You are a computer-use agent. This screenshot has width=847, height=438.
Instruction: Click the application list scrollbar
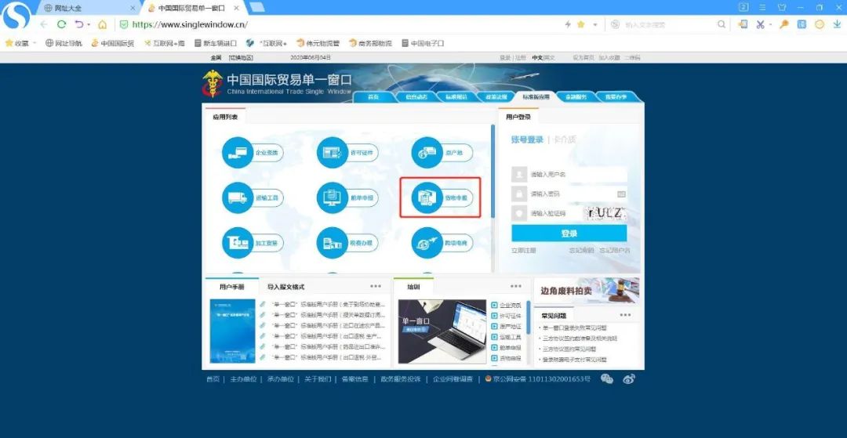(x=493, y=171)
